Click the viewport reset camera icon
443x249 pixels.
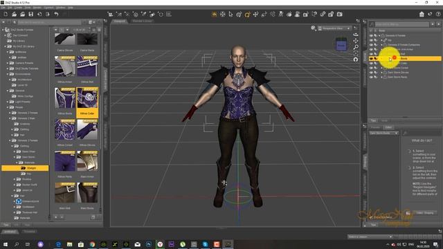[x=356, y=59]
